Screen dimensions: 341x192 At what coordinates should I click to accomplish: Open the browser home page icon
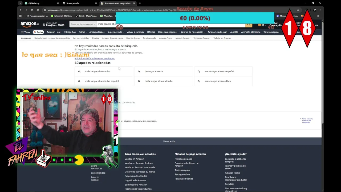pyautogui.click(x=38, y=10)
